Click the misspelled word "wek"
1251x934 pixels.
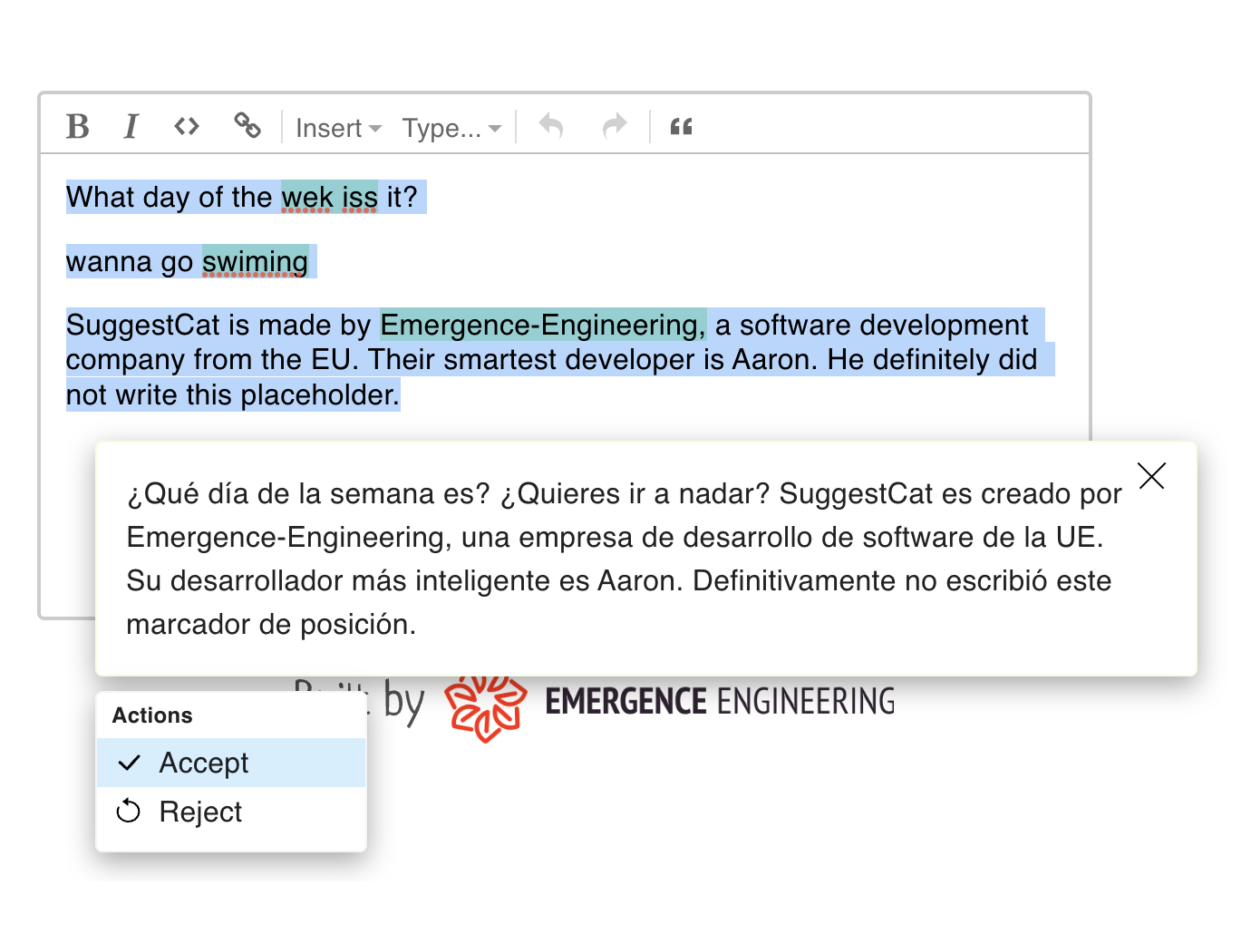click(x=307, y=198)
